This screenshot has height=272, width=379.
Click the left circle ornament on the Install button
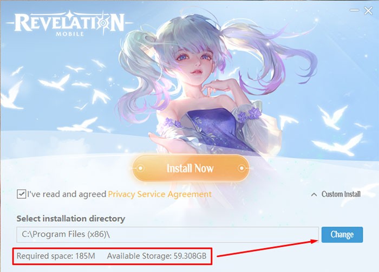tap(141, 168)
